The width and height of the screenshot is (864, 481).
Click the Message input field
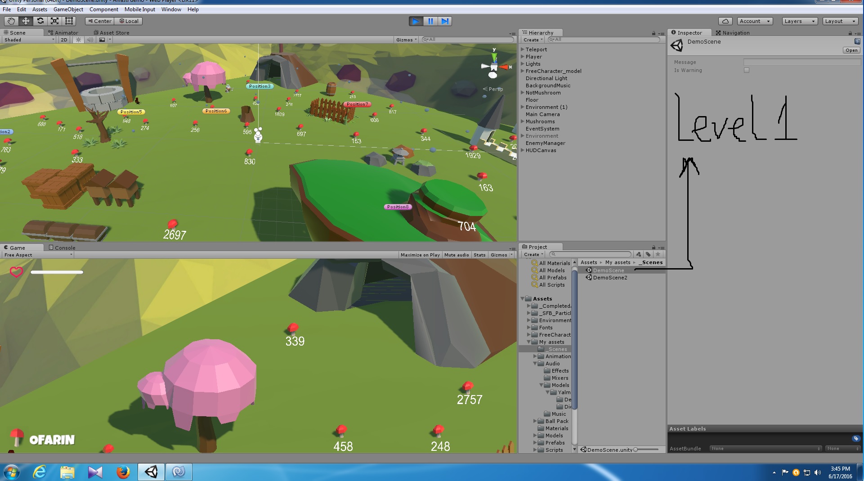tap(802, 62)
